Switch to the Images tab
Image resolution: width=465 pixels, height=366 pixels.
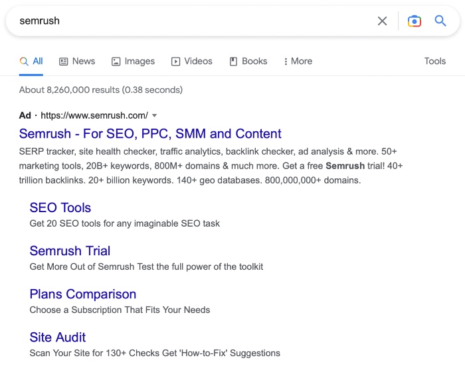pyautogui.click(x=133, y=61)
